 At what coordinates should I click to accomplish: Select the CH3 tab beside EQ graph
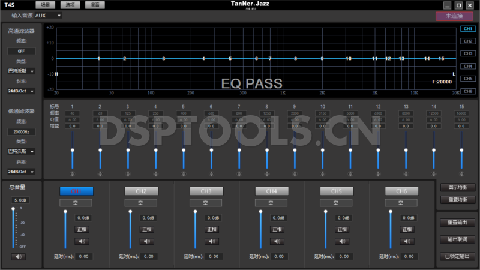467,53
